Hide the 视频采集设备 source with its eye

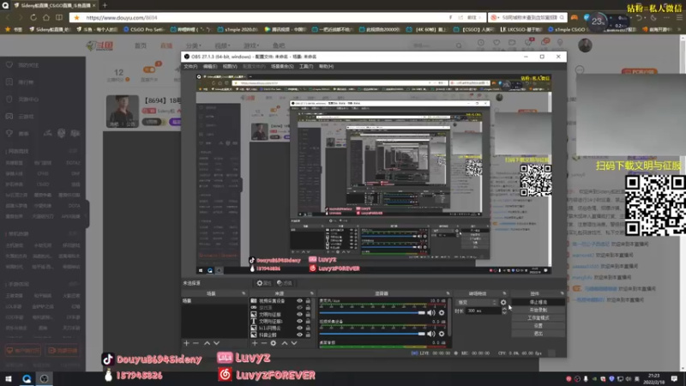click(299, 301)
